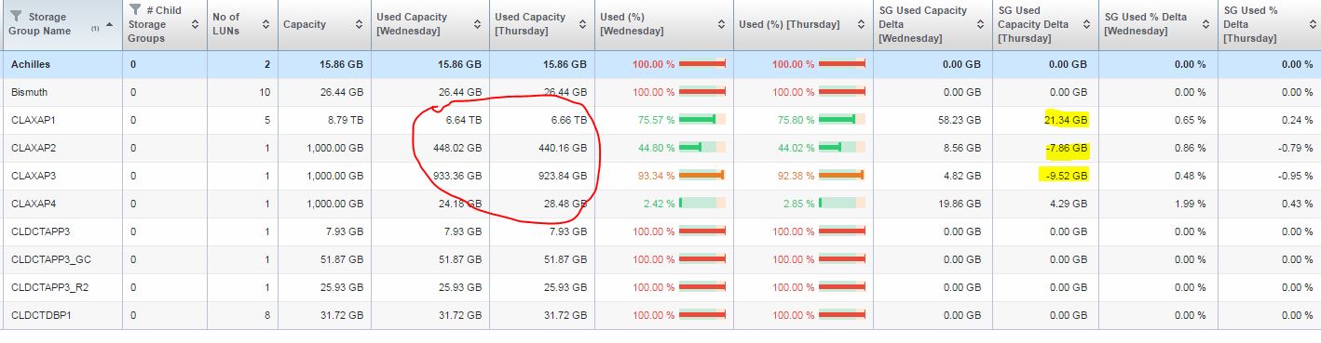This screenshot has width=1321, height=343.
Task: Click the Capacity column header label
Action: [x=305, y=24]
